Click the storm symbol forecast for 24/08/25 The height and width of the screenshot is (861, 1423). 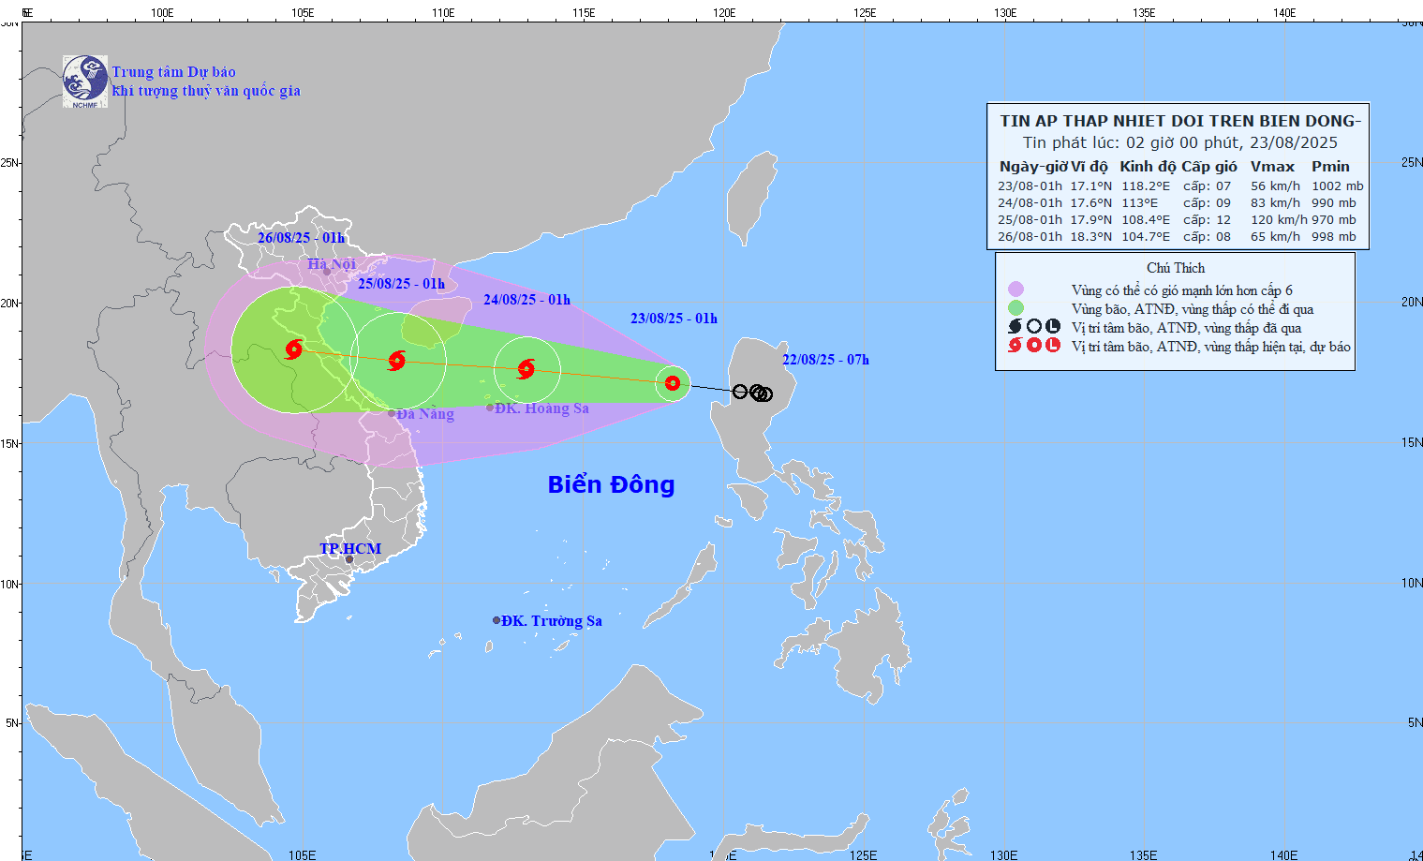[x=526, y=368]
